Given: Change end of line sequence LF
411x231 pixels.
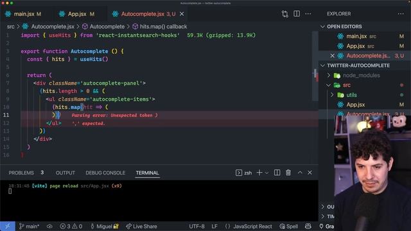Looking at the screenshot, I should click(x=214, y=227).
